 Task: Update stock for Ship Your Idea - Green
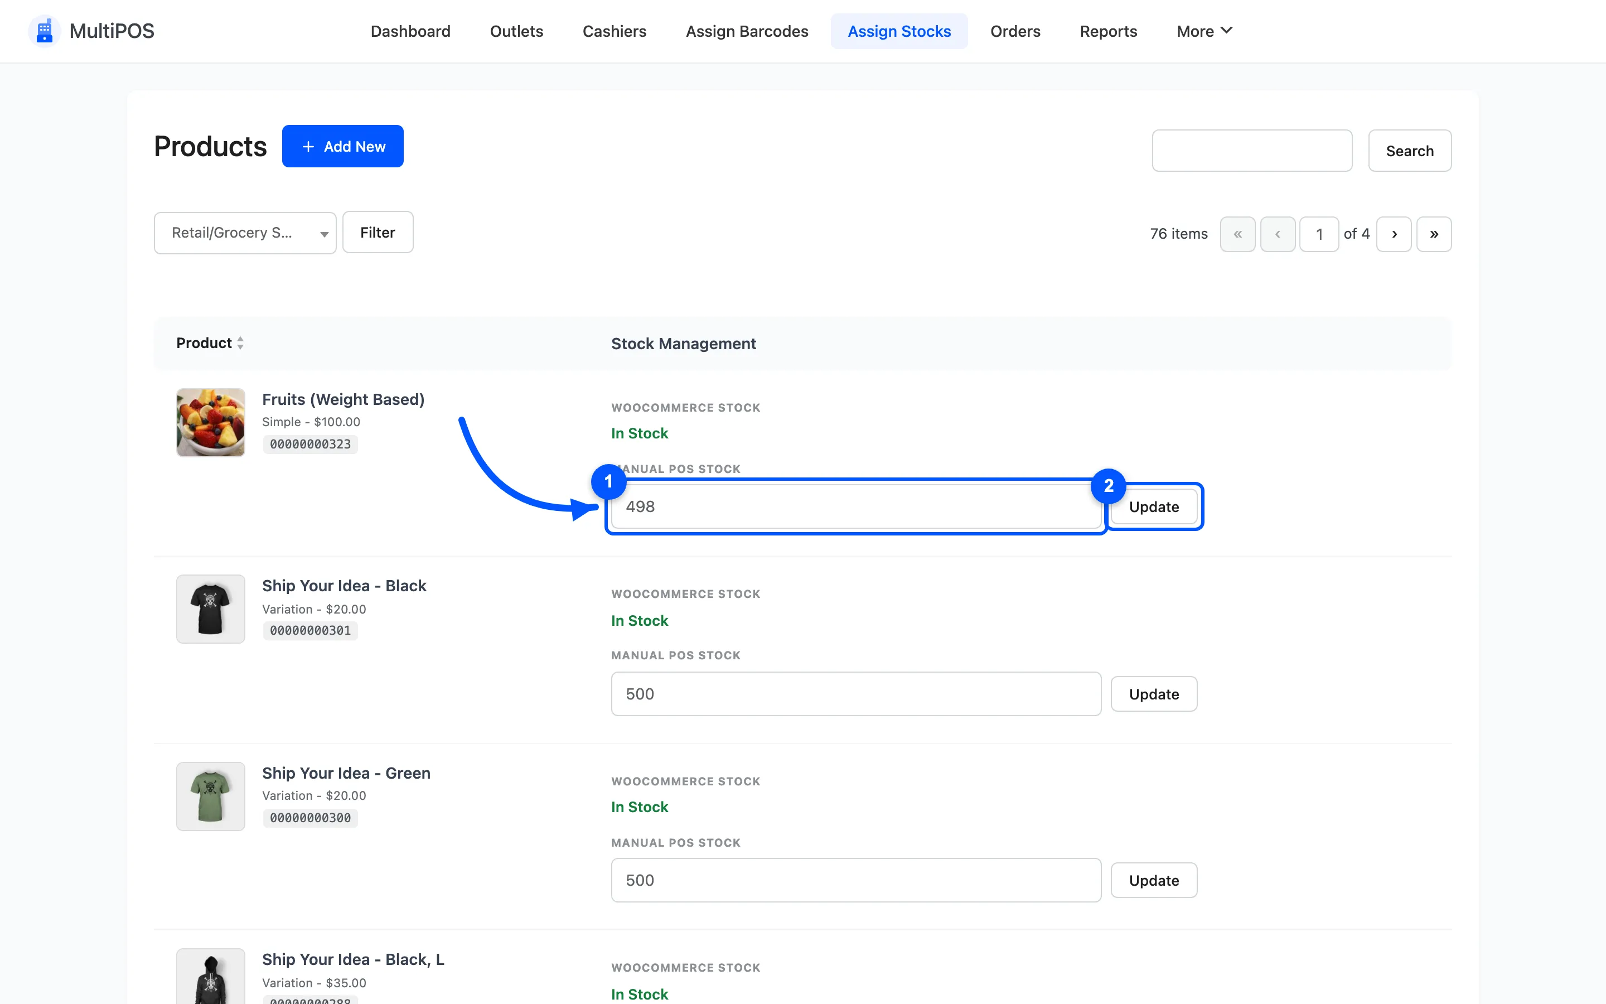coord(1154,881)
